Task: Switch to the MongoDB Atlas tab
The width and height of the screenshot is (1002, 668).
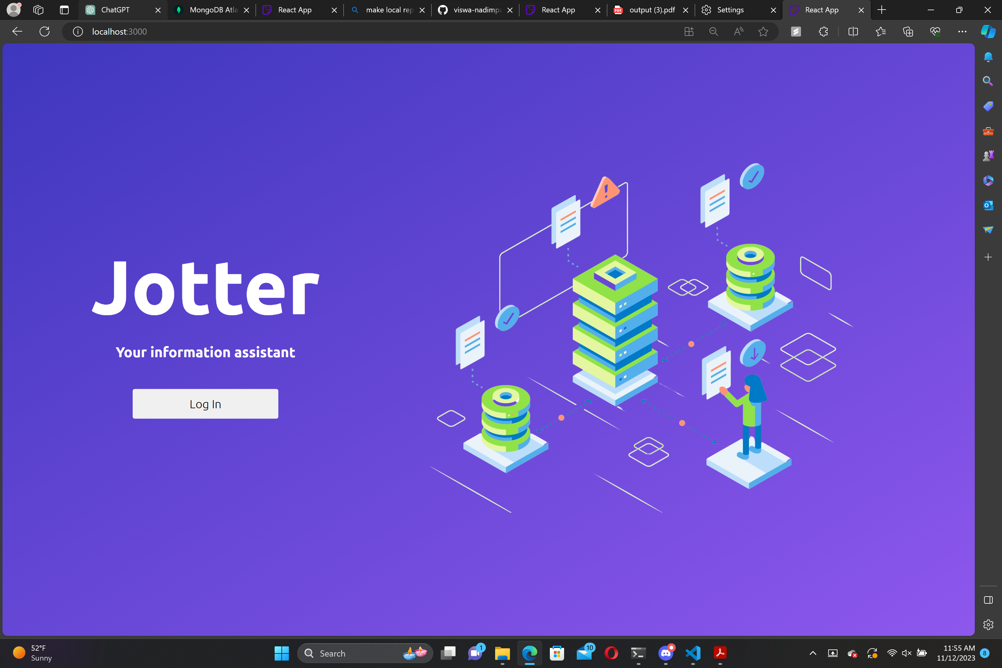Action: [x=212, y=10]
